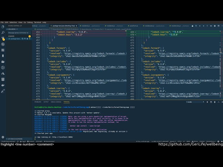Screen dimensions: 223x167
Task: Switch to residents.js publications tab
Action: pyautogui.click(x=91, y=26)
